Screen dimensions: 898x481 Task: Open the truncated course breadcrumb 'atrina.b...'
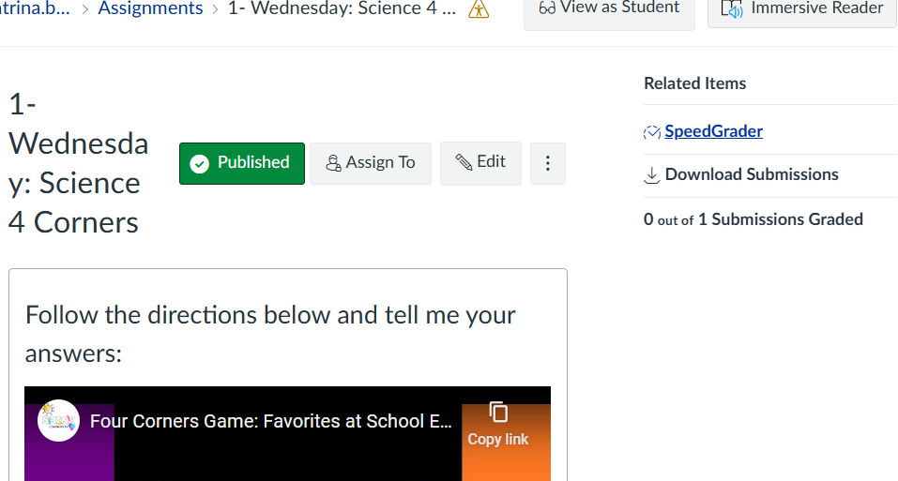pos(36,9)
